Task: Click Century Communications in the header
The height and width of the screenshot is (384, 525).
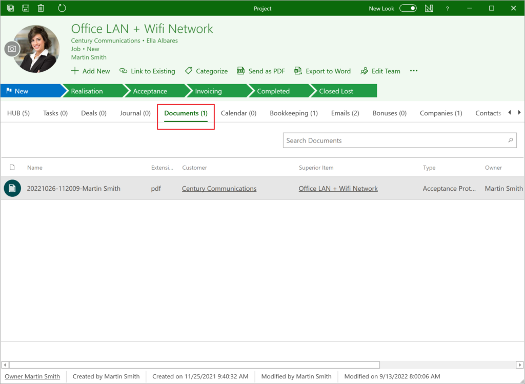Action: (106, 41)
